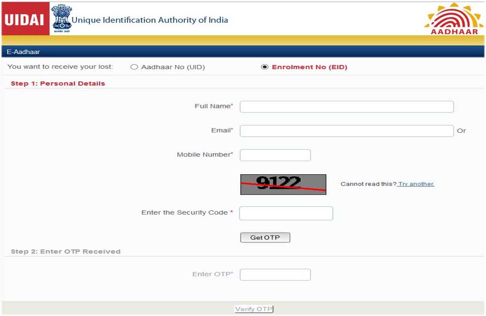This screenshot has height=316, width=486.
Task: Click Unique Identification Authority of India title
Action: click(150, 19)
